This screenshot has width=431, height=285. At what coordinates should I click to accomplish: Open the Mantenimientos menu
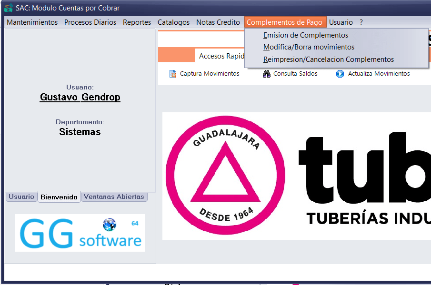point(32,22)
